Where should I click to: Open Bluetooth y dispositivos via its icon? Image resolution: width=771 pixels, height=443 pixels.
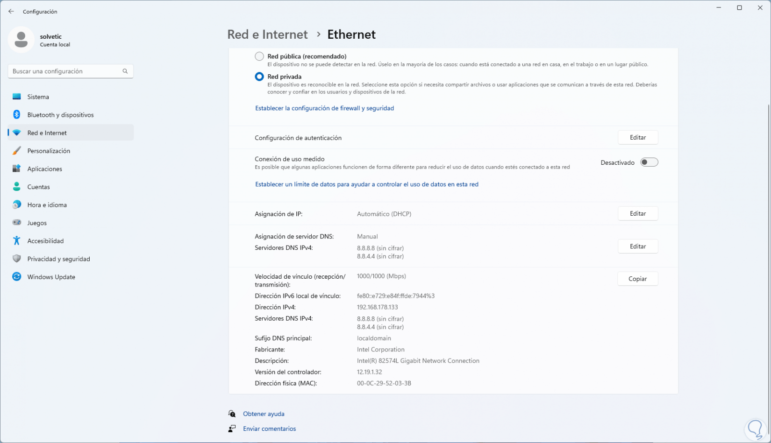[x=17, y=115]
